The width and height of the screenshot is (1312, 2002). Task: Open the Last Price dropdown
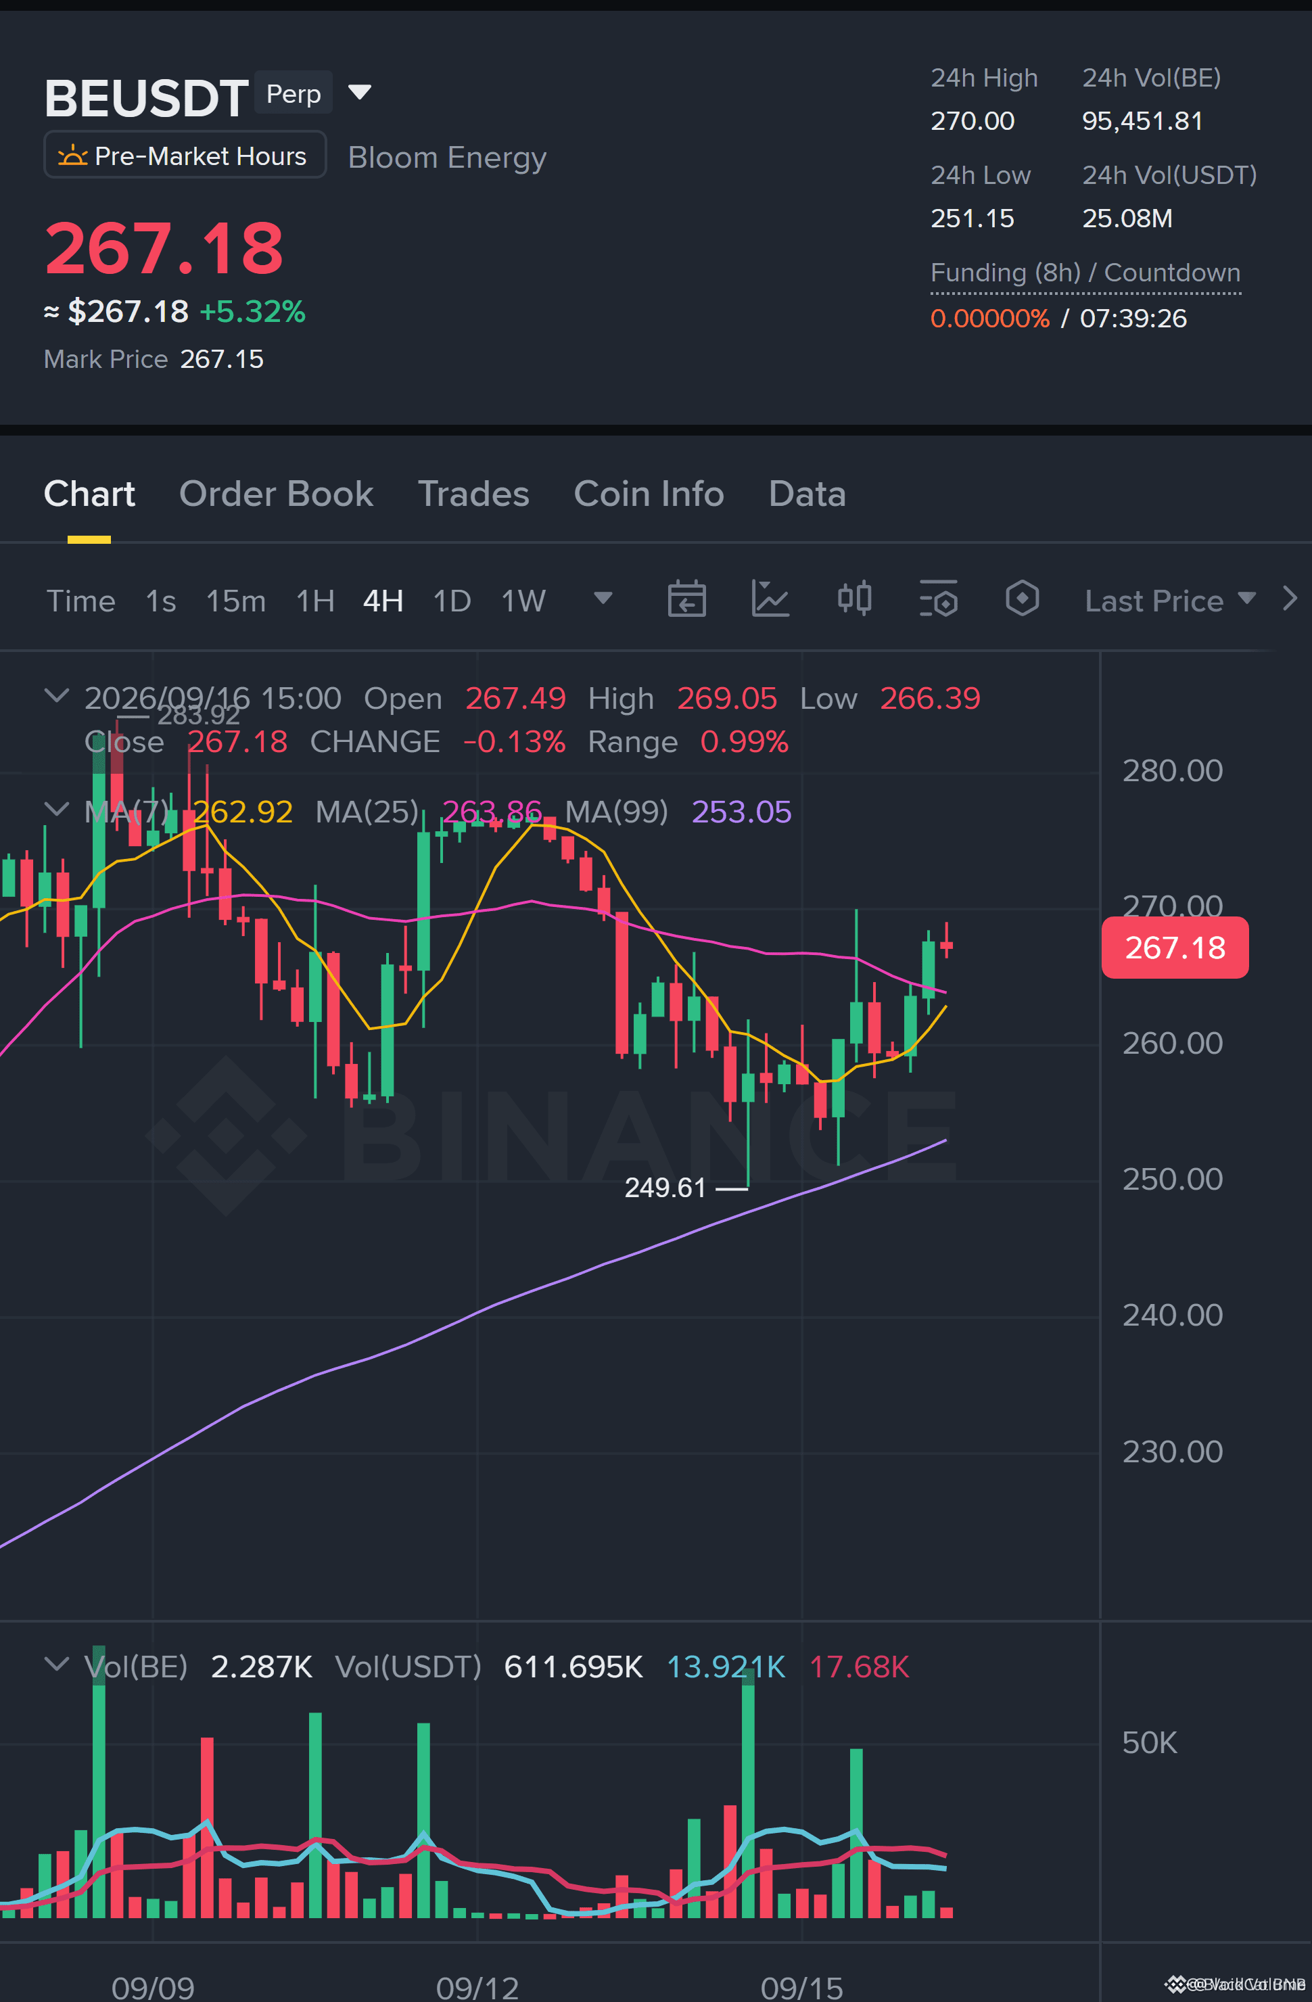point(1170,601)
